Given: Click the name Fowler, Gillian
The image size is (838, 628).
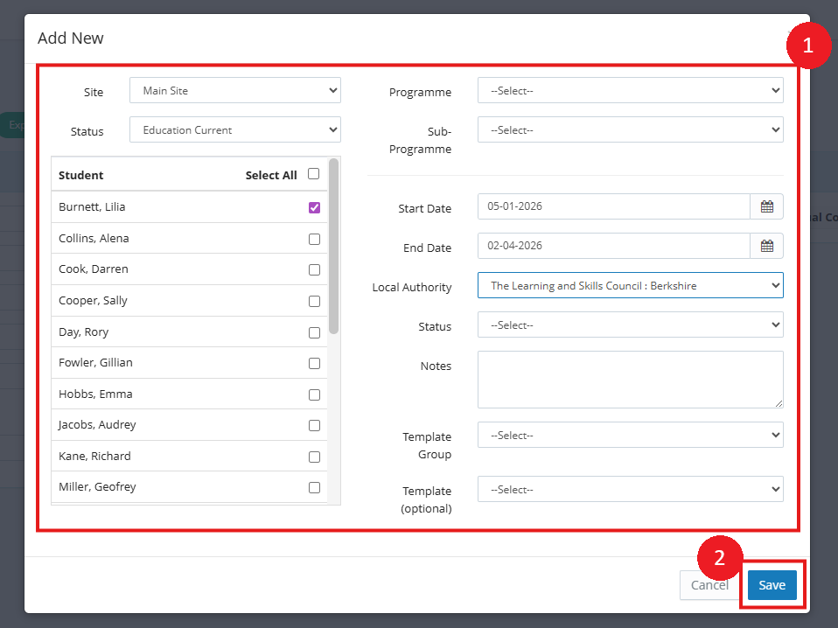Looking at the screenshot, I should pos(95,362).
